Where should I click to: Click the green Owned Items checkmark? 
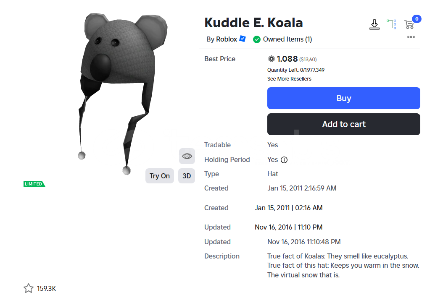[x=256, y=39]
